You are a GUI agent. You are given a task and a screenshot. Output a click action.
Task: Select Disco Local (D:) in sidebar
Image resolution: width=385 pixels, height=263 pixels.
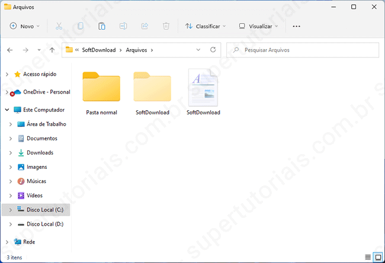coord(45,224)
